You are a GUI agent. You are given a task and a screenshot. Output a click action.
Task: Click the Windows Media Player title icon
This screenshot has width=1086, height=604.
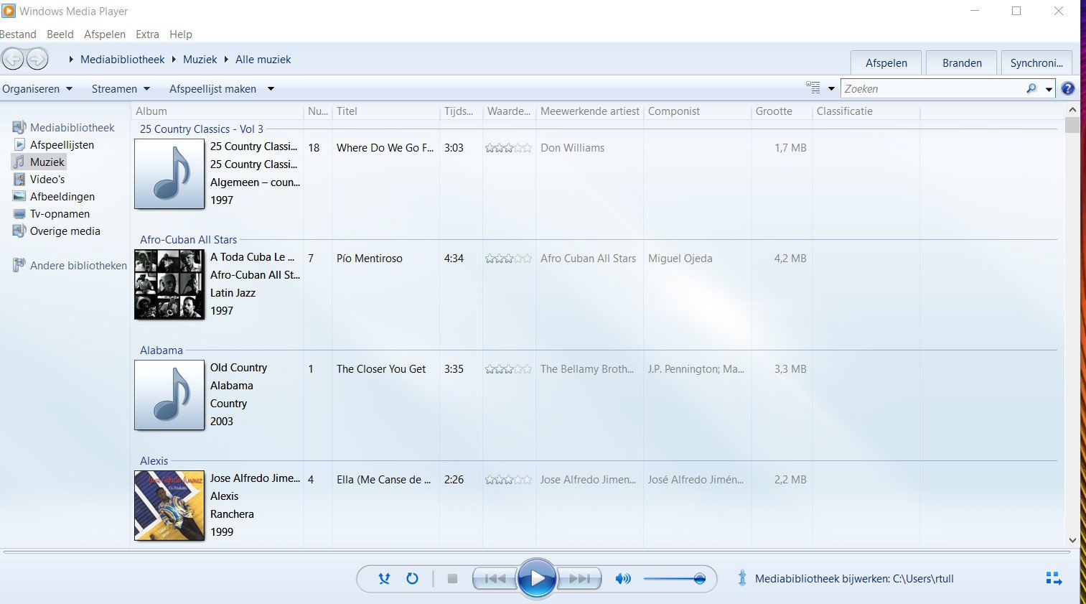pyautogui.click(x=9, y=11)
